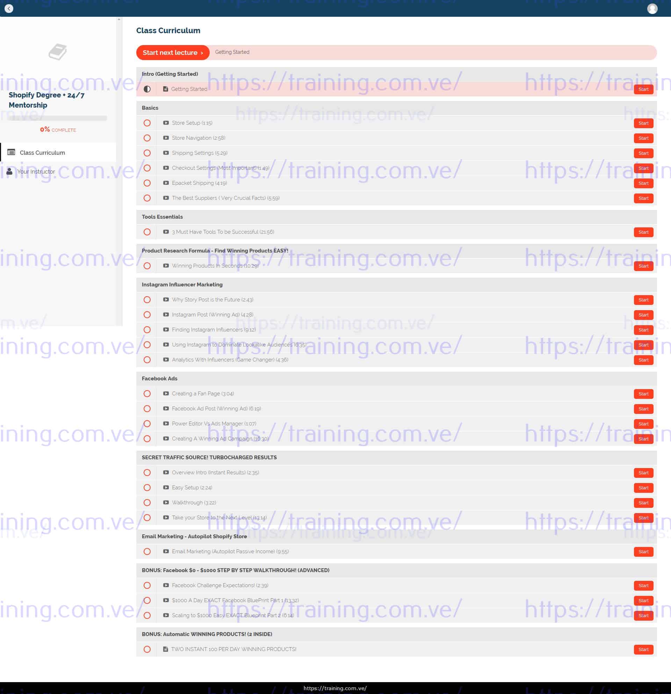Viewport: 671px width, 694px height.
Task: Start the 3 Must Have Tools lecture
Action: (x=643, y=232)
